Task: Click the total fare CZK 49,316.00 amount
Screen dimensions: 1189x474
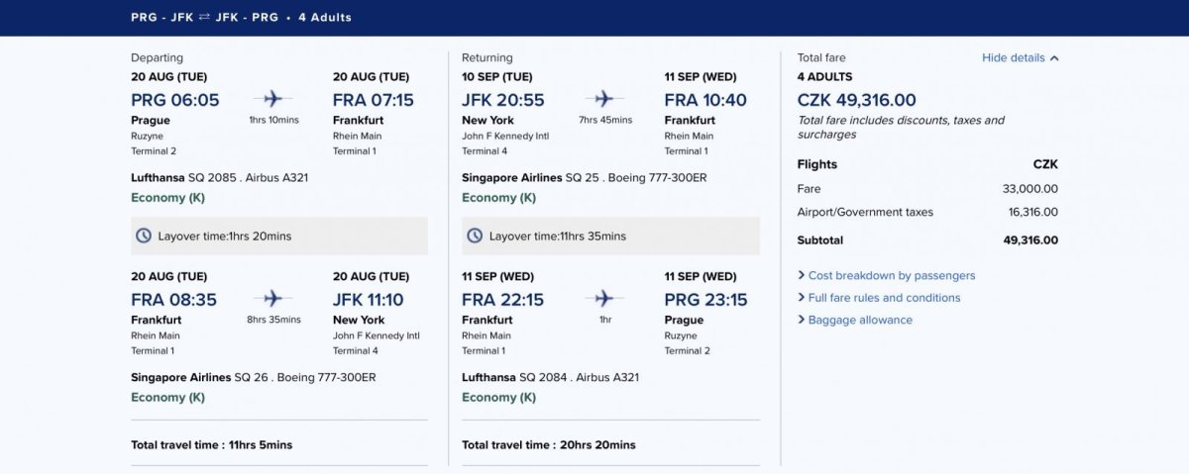Action: [856, 100]
